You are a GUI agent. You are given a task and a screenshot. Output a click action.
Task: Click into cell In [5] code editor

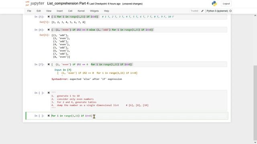139,17
